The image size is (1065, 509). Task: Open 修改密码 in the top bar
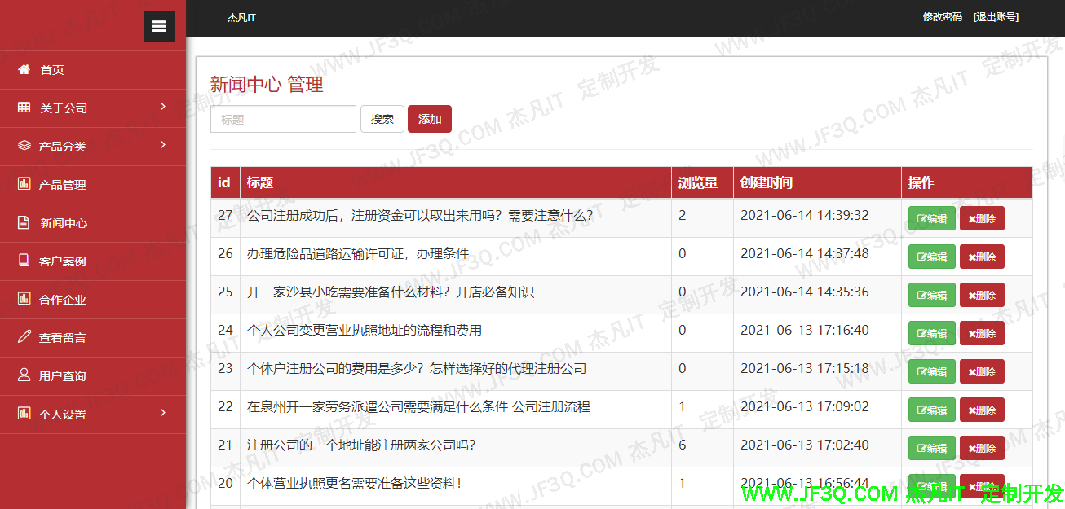click(943, 15)
